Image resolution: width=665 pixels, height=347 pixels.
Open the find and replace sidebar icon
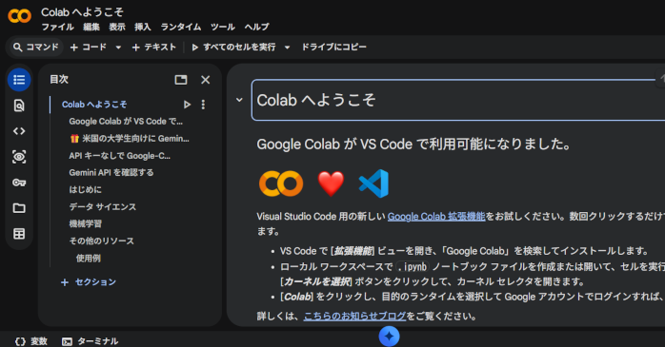click(x=19, y=106)
